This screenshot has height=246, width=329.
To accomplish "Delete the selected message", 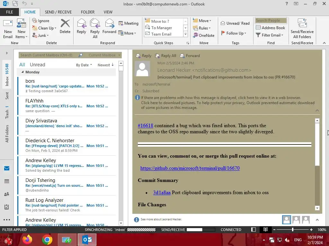I will tap(65, 26).
